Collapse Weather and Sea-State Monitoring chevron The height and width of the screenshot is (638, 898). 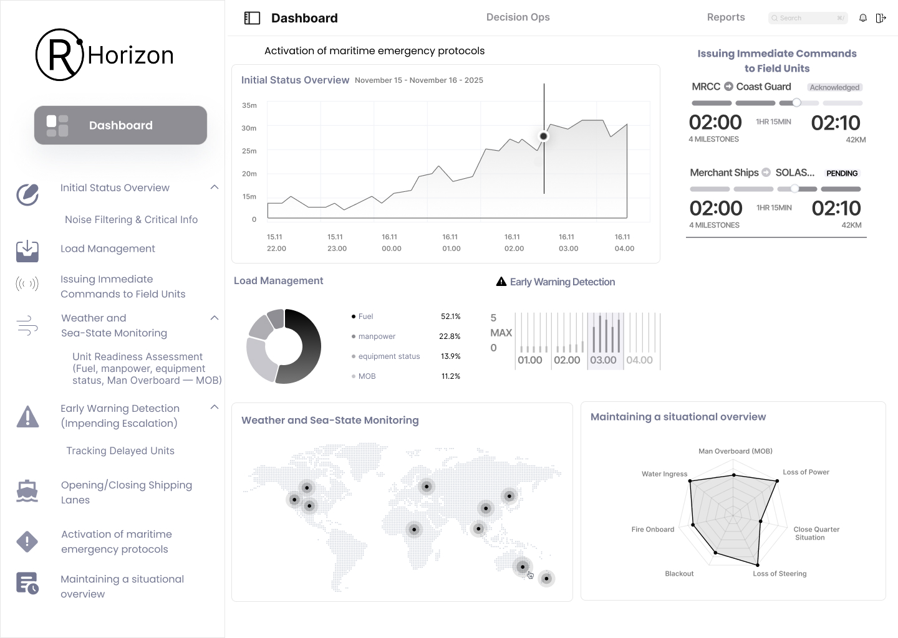(x=215, y=318)
